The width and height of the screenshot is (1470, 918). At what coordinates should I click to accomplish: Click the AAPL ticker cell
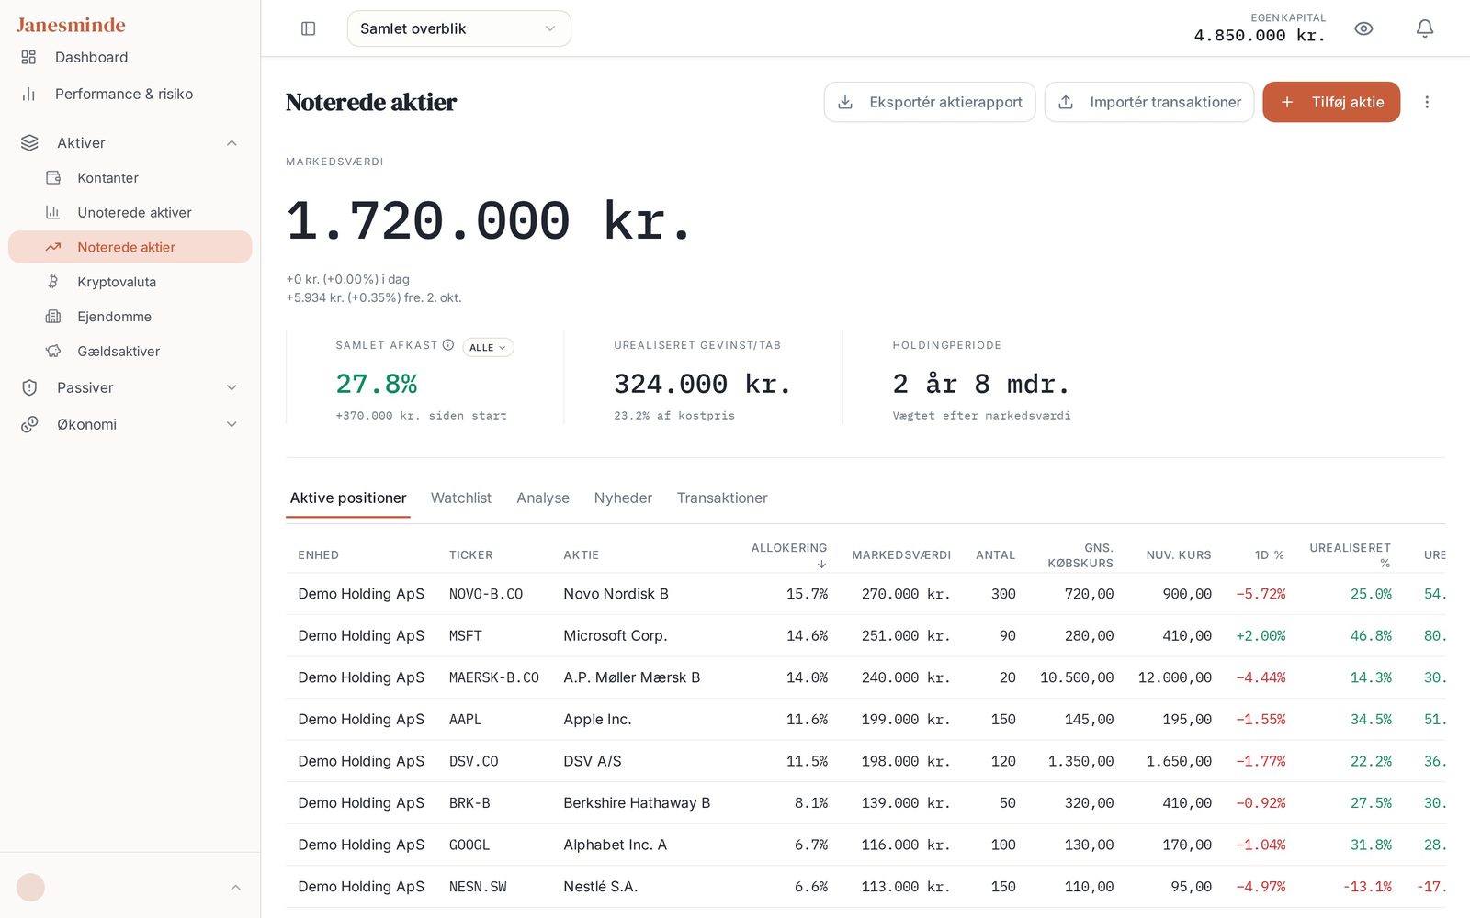click(466, 720)
